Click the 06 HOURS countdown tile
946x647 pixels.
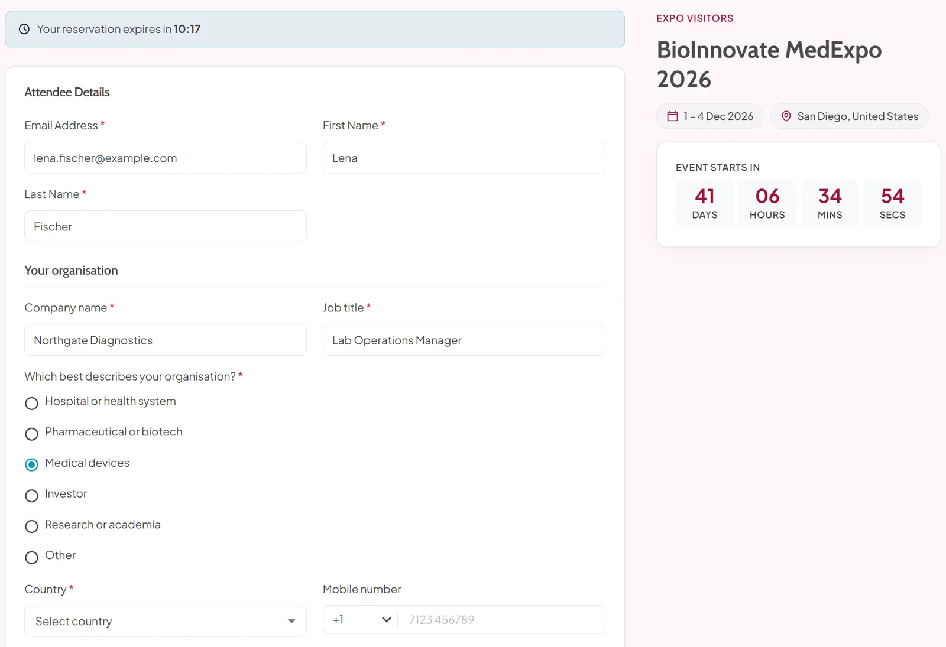(x=767, y=203)
